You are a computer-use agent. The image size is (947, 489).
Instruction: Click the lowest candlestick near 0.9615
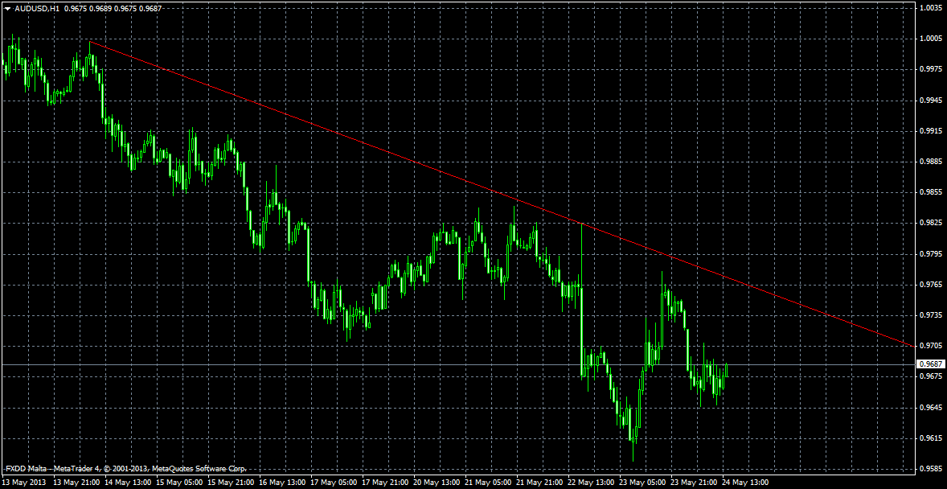tap(633, 434)
